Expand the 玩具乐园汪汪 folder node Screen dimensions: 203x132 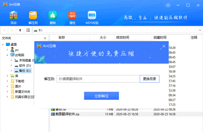point(7,97)
